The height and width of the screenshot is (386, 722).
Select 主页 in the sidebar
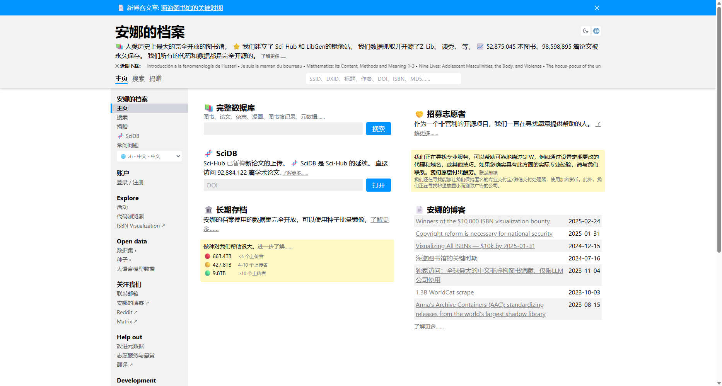[x=150, y=108]
